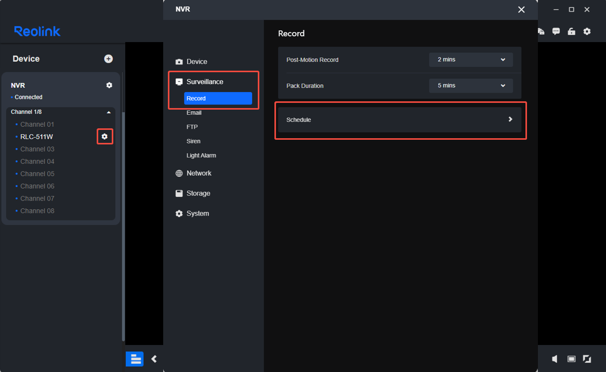Select Channel 06 in device list
The height and width of the screenshot is (372, 606).
(37, 186)
